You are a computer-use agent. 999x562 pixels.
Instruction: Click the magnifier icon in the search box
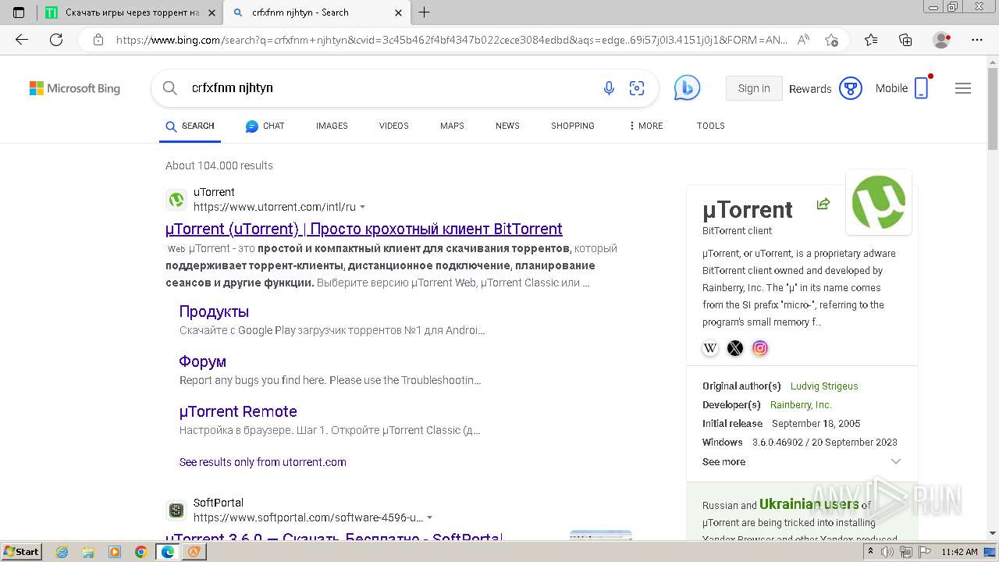[x=169, y=88]
